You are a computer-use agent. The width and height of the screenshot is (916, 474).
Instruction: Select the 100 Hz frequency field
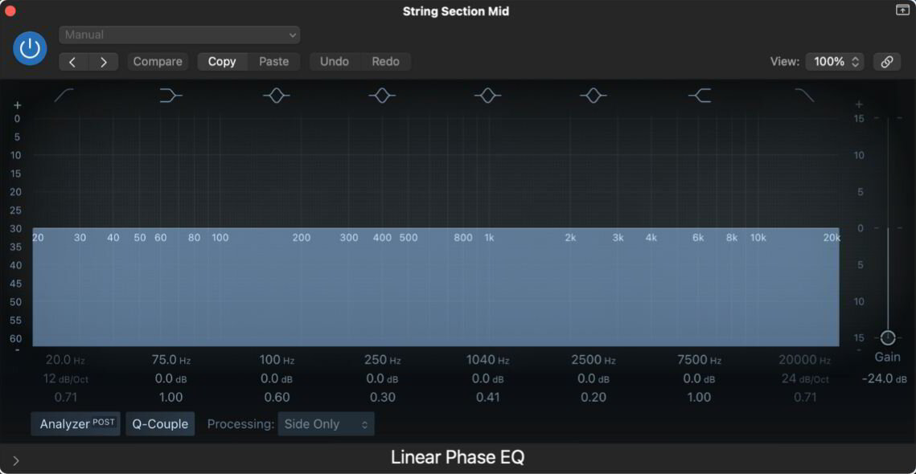click(x=277, y=360)
